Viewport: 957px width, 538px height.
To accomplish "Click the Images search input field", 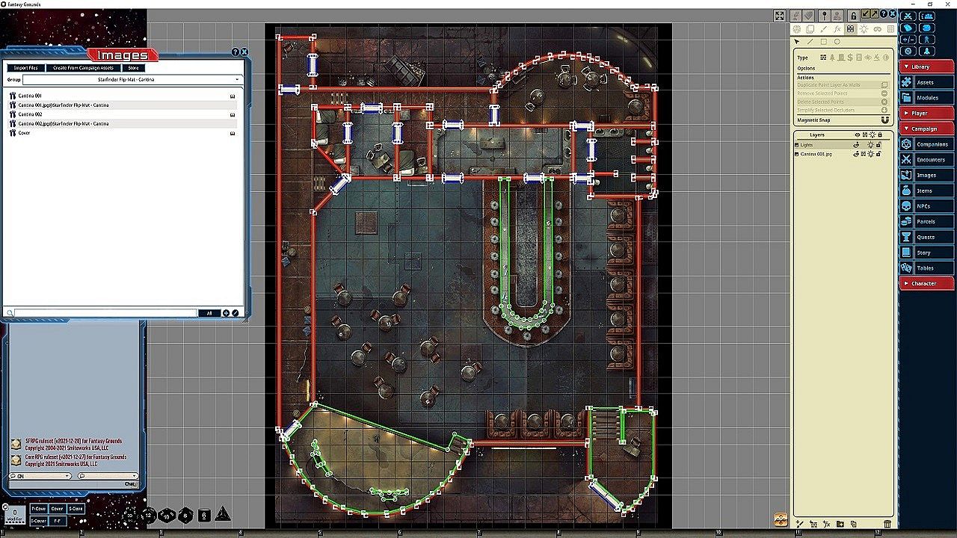I will coord(105,313).
